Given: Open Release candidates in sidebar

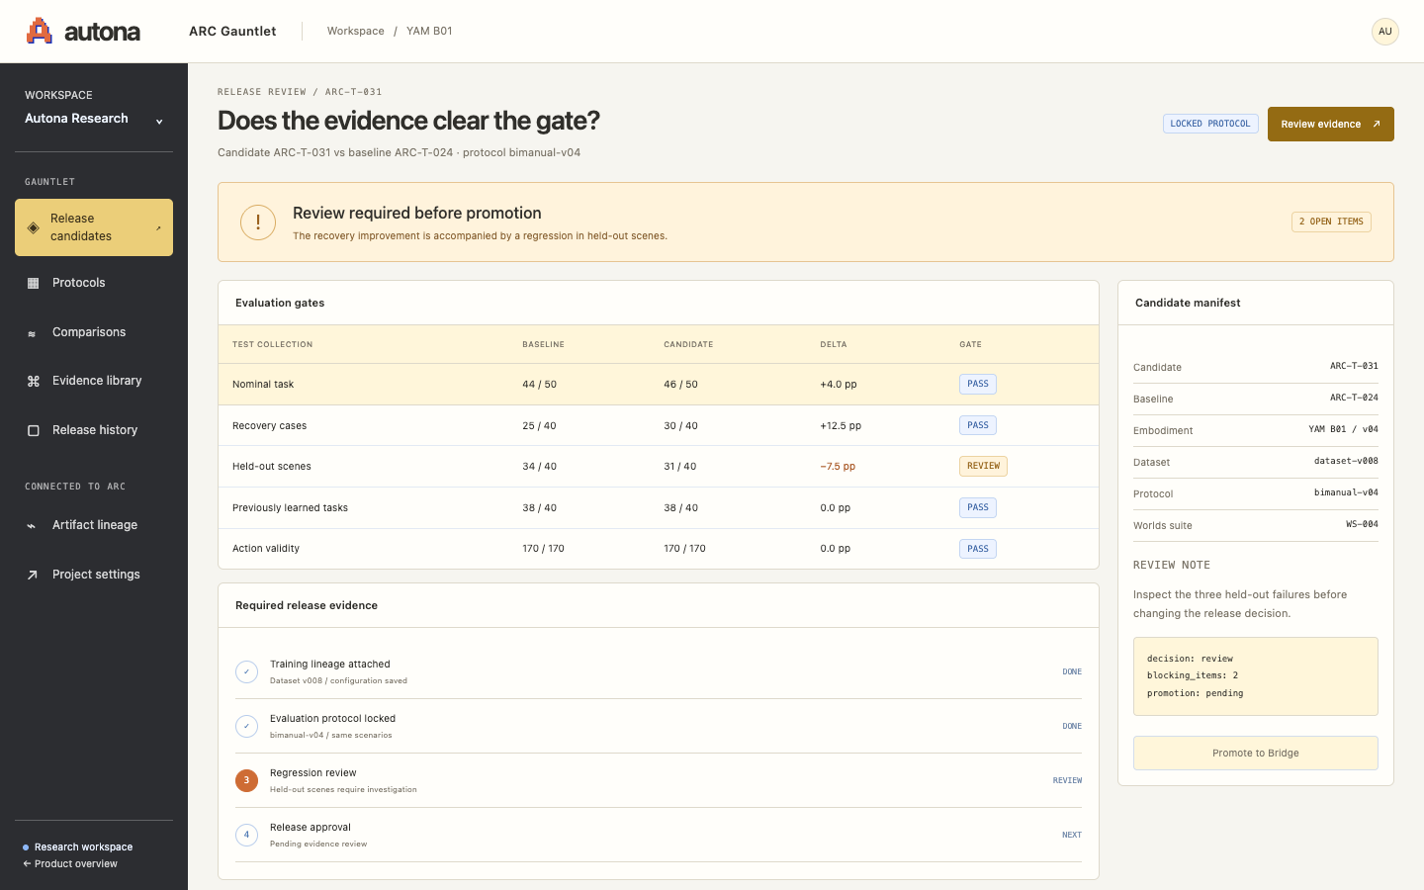Looking at the screenshot, I should 94,227.
